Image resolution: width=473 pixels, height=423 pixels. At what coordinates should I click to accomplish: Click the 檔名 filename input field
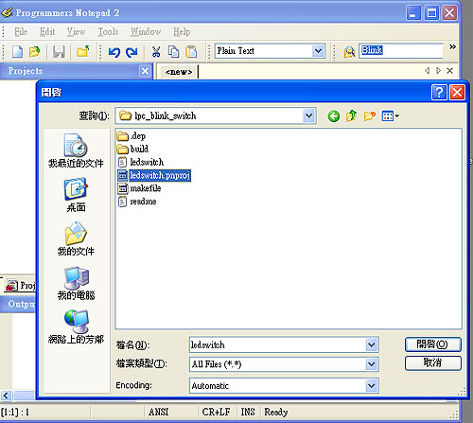(278, 344)
